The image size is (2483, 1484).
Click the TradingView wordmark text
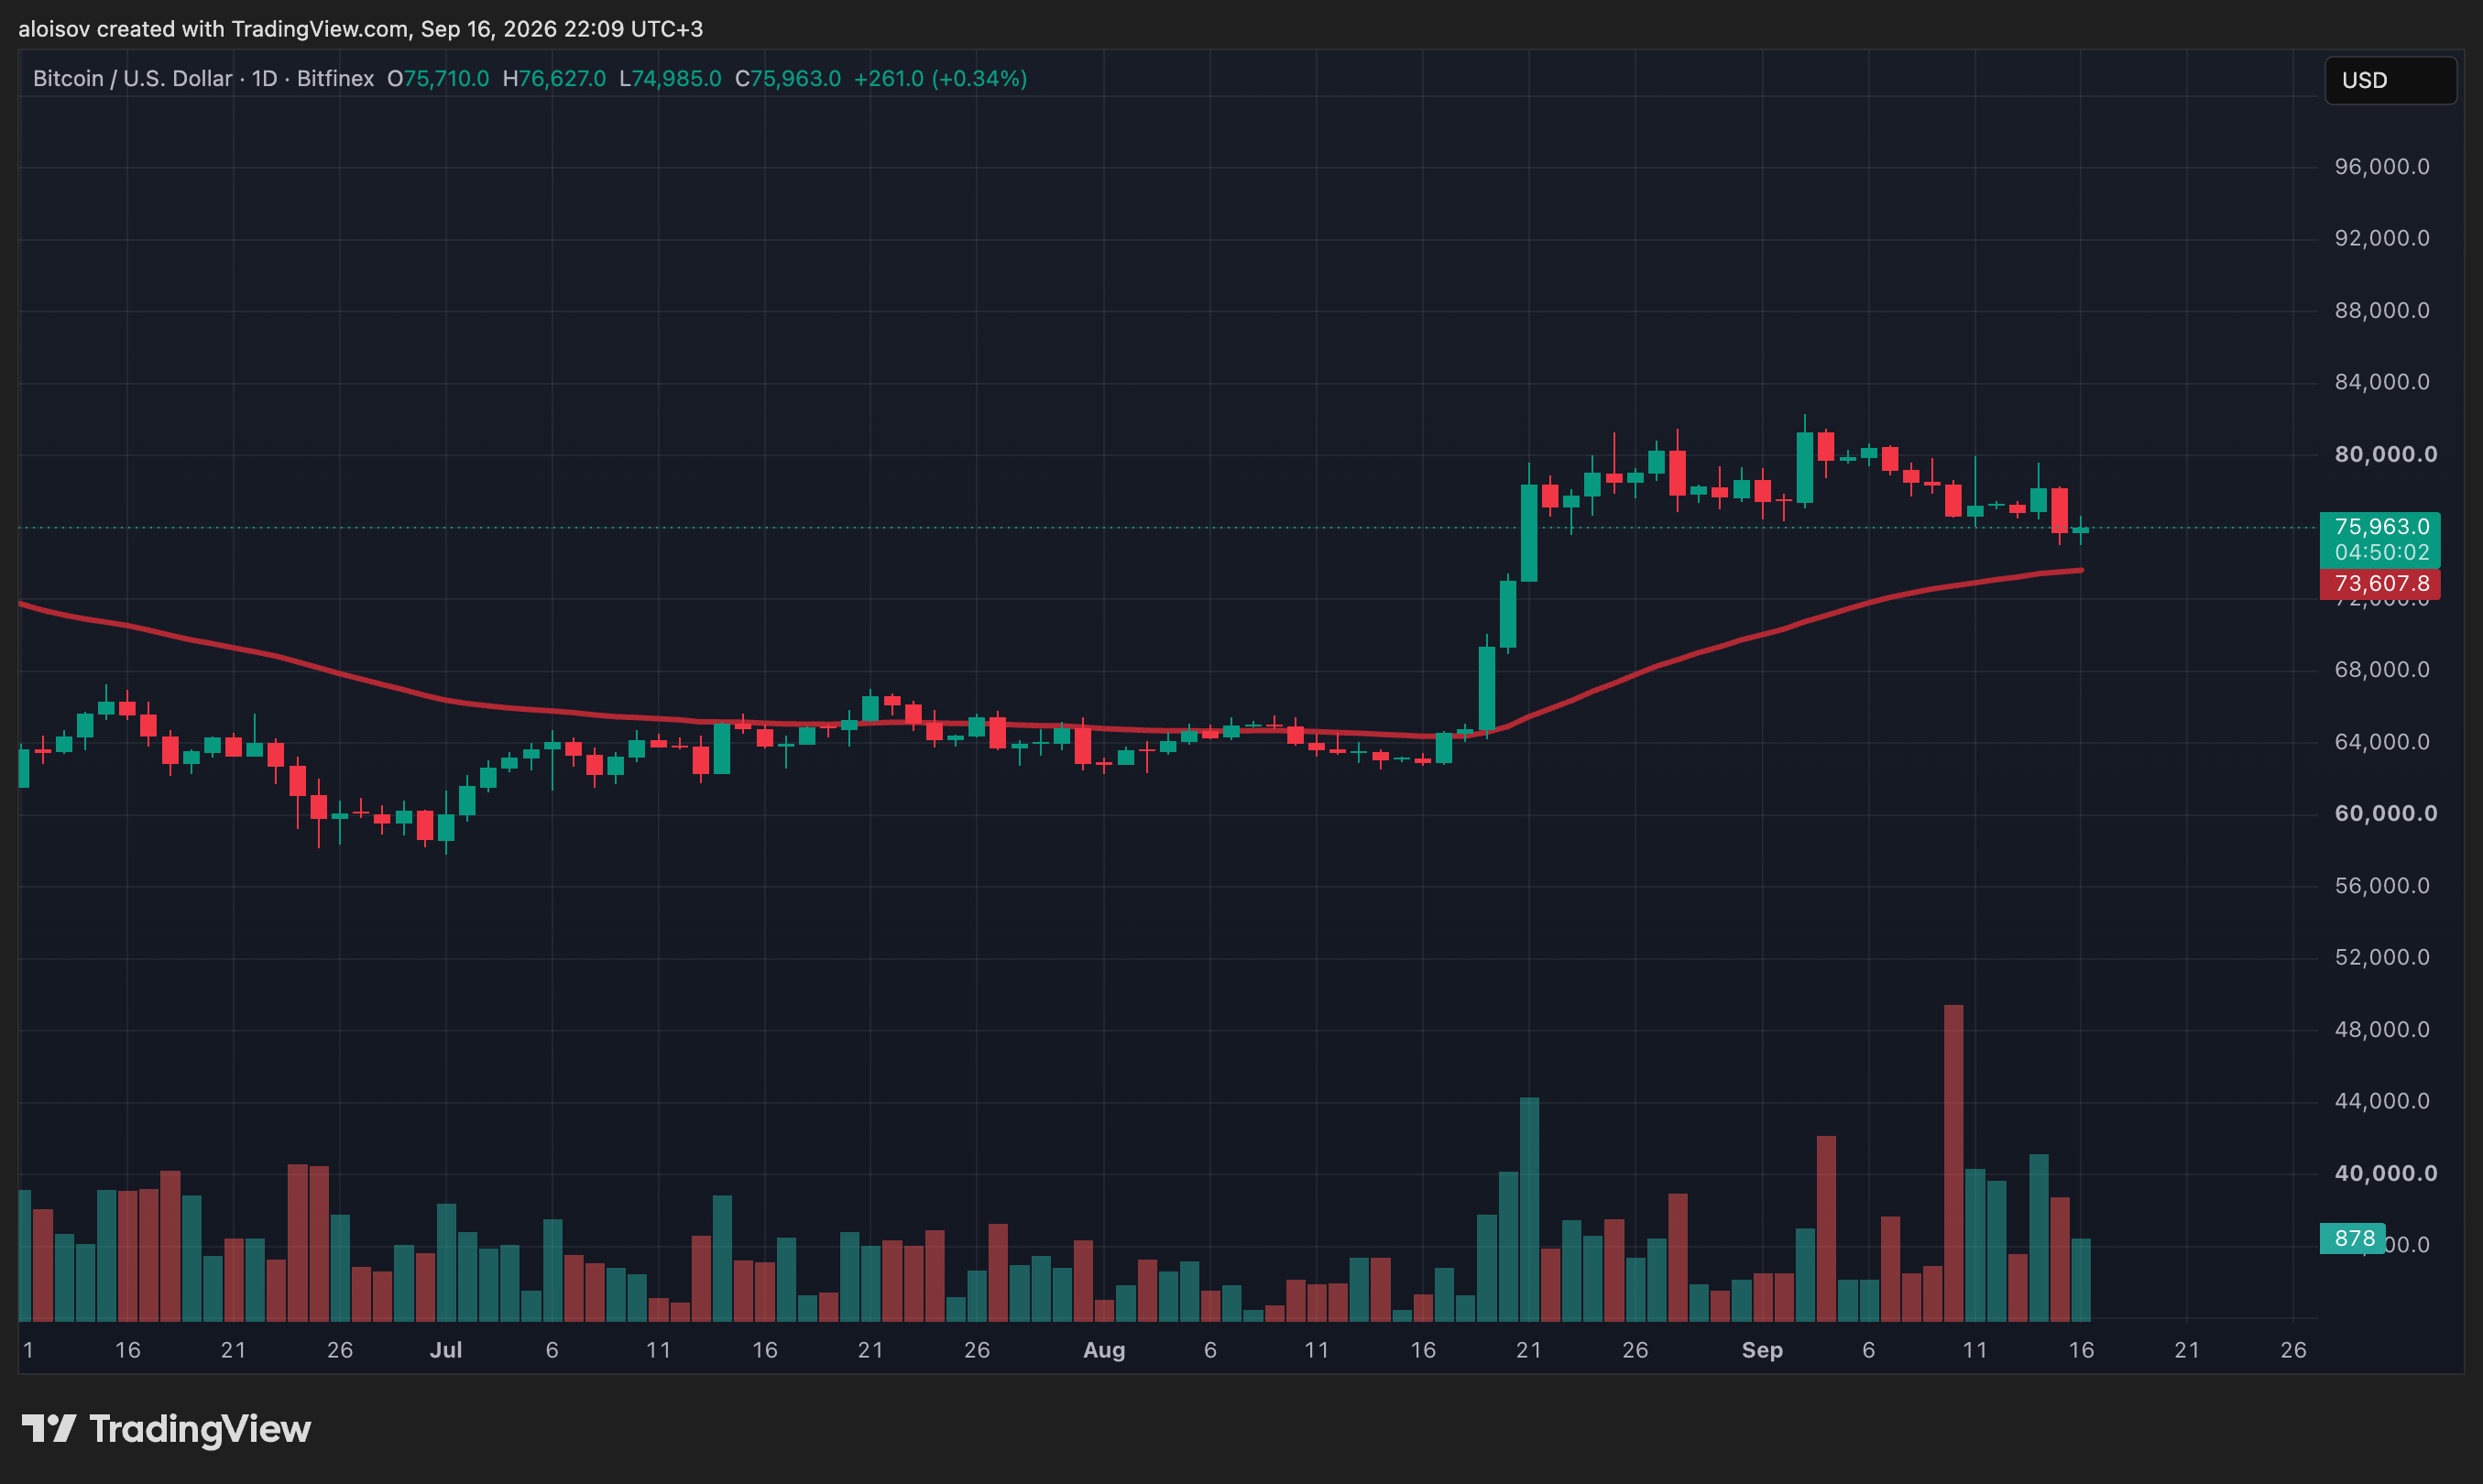tap(200, 1429)
